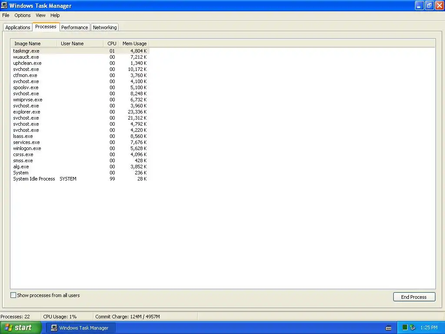Select svchost.exe using 3,960 K
This screenshot has height=334, width=445.
(x=80, y=106)
